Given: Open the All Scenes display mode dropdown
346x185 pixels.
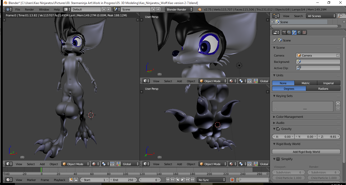Looking at the screenshot, I should 321,16.
